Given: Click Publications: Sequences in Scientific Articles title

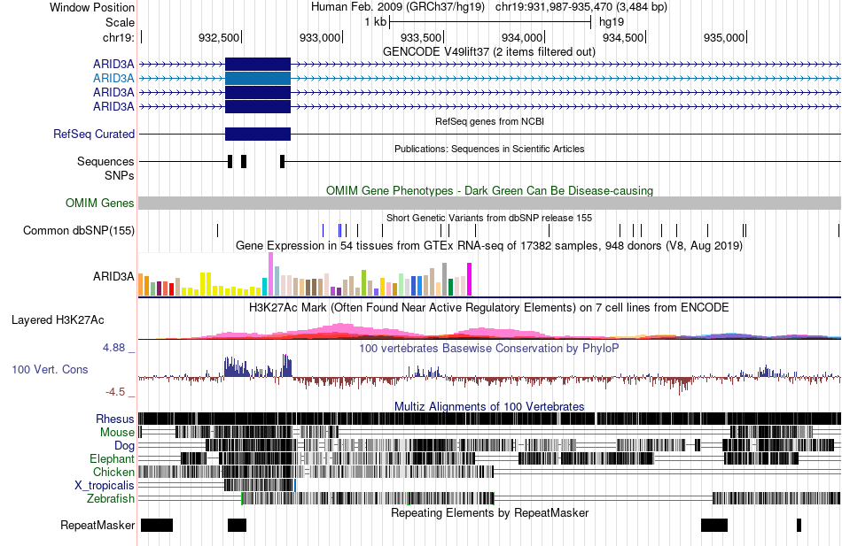Looking at the screenshot, I should tap(489, 149).
